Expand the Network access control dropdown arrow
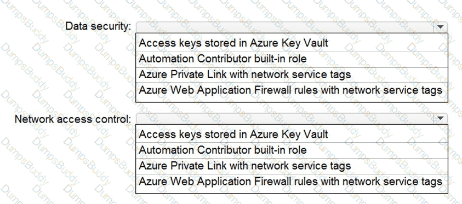 pos(440,118)
